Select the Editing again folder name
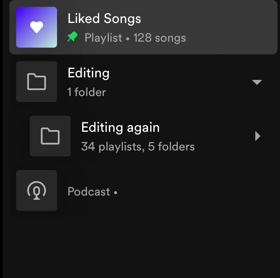 [120, 128]
